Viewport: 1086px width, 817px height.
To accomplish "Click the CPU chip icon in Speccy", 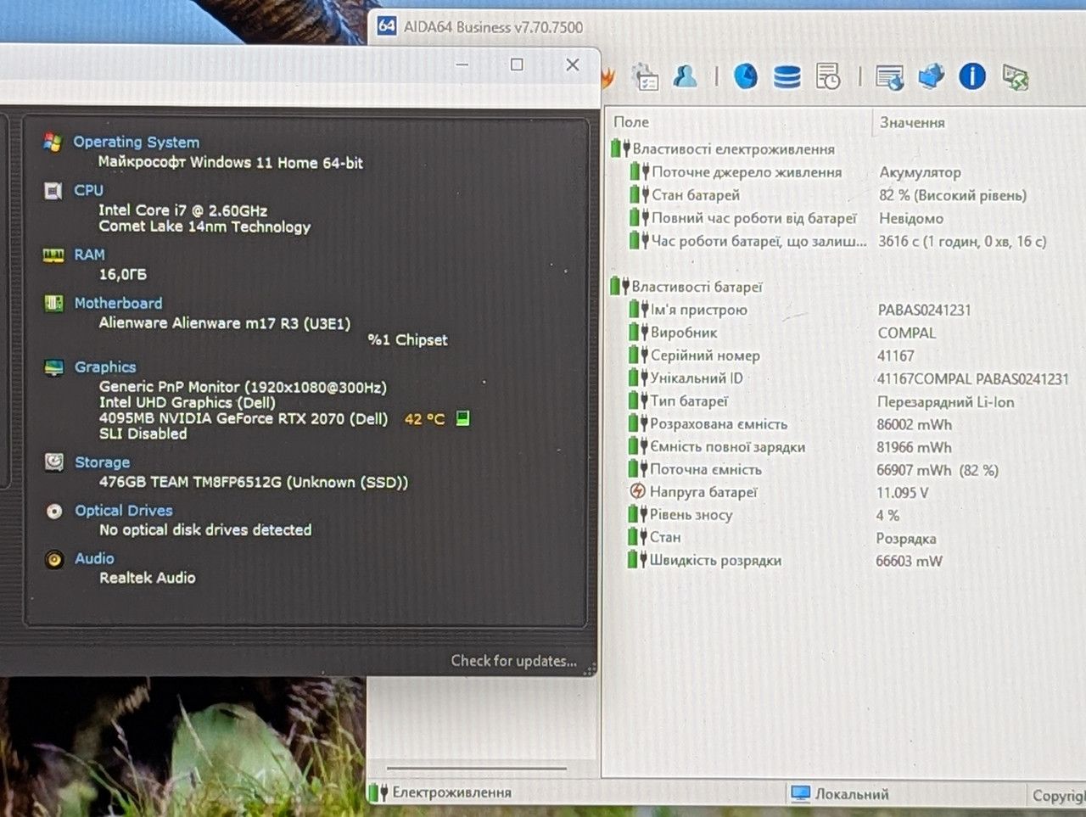I will click(53, 191).
